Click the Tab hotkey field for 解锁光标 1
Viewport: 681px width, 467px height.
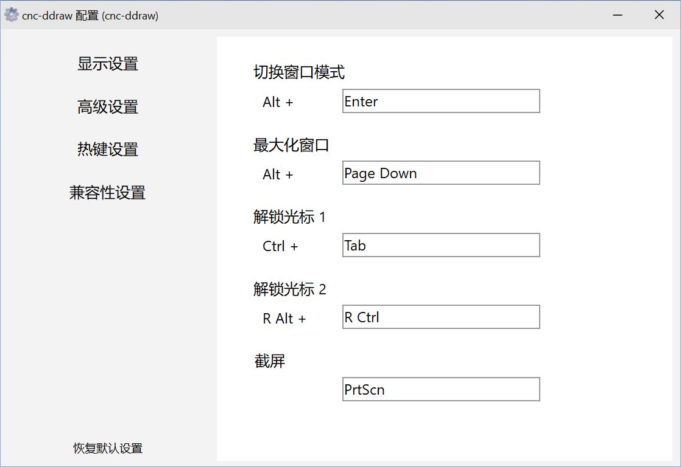(x=441, y=245)
